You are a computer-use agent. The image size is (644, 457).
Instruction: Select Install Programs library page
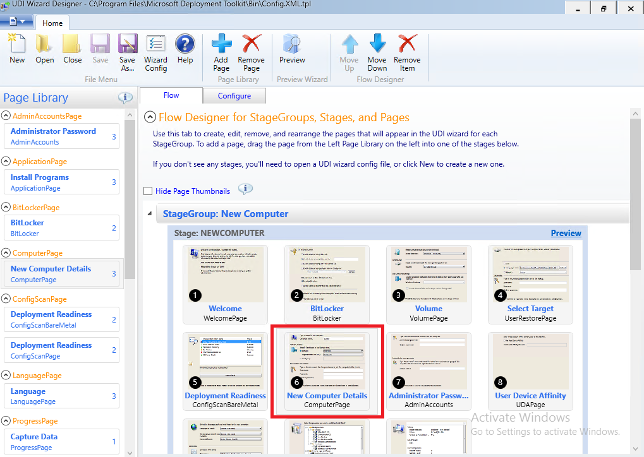pos(61,182)
